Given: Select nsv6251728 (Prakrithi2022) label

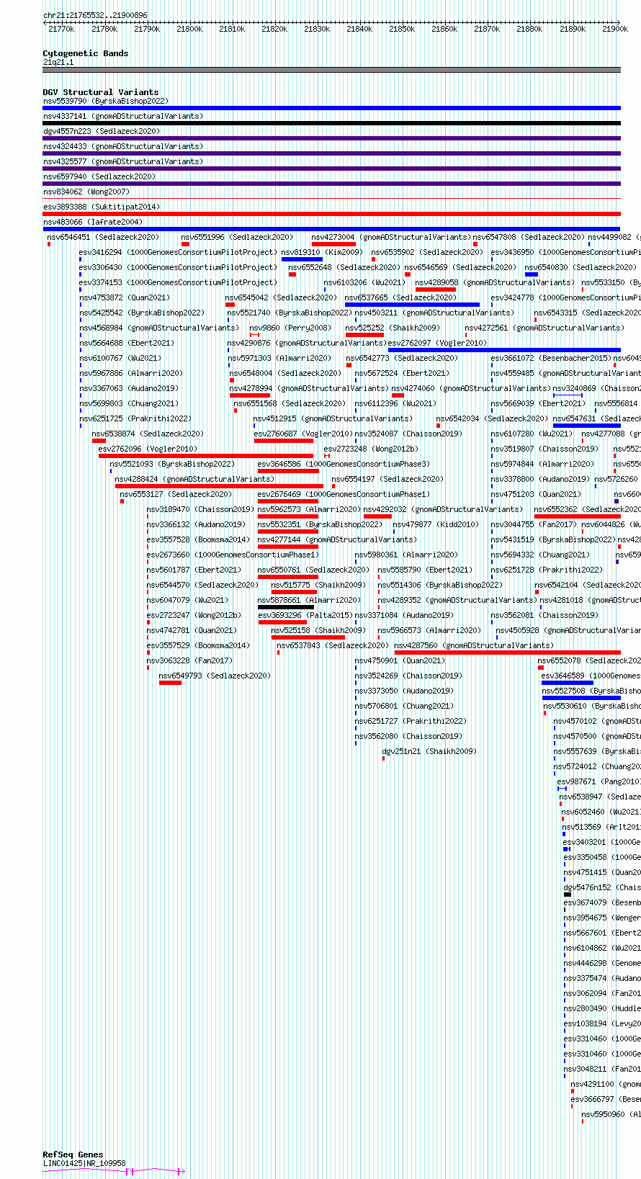Looking at the screenshot, I should (x=547, y=570).
